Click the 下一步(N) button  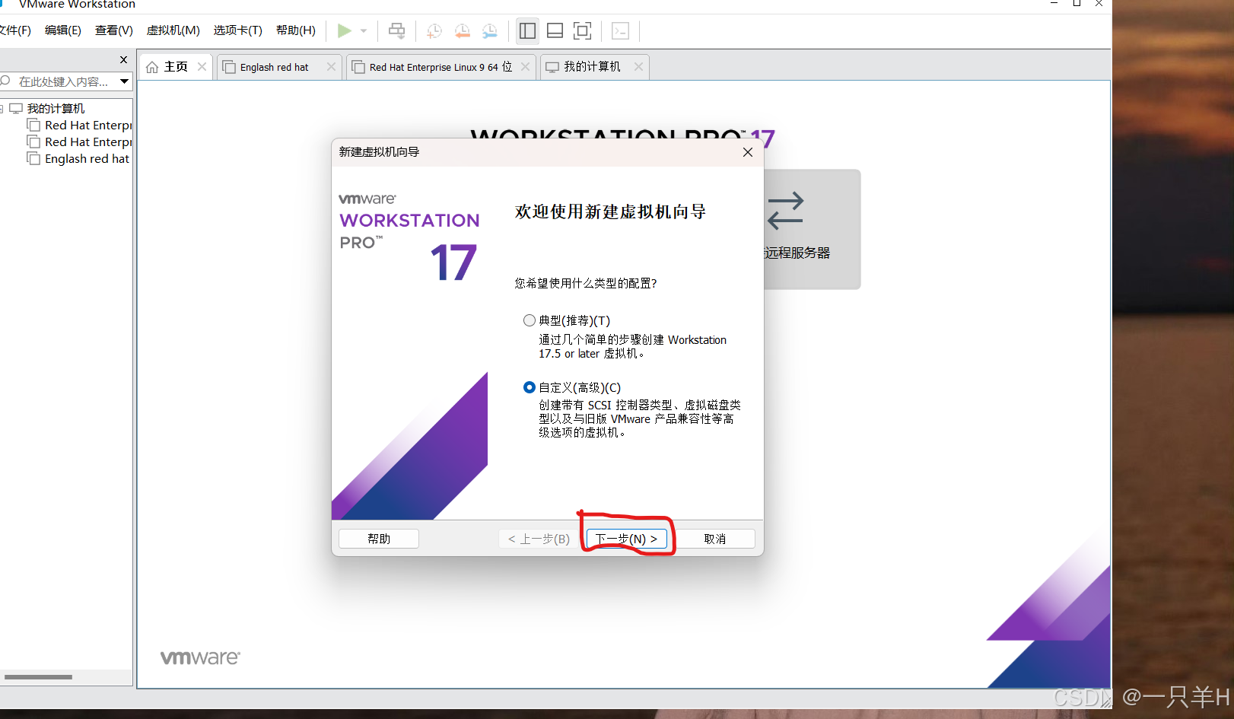[x=626, y=539]
